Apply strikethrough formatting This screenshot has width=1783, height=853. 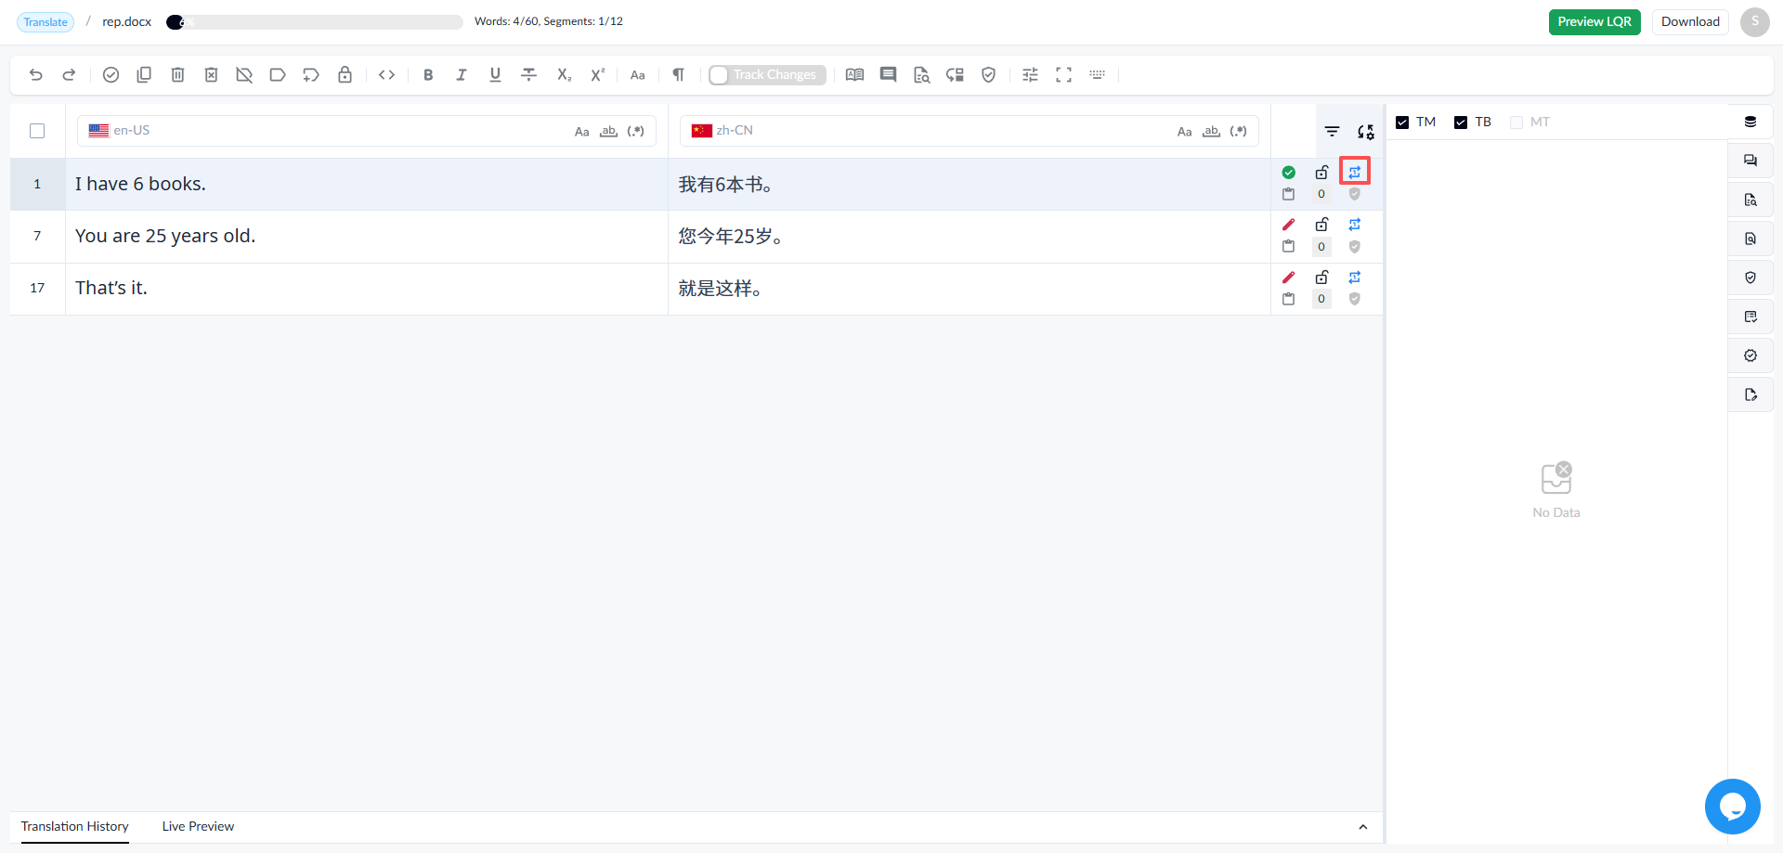528,75
